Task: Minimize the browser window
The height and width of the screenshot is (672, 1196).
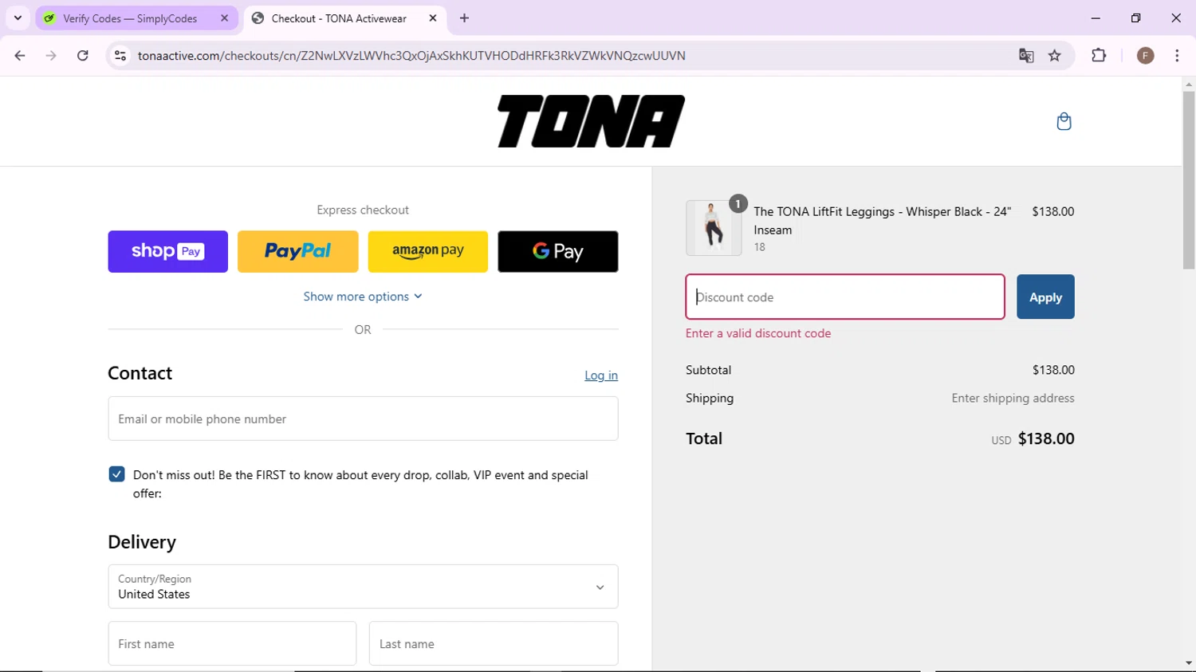Action: (1096, 18)
